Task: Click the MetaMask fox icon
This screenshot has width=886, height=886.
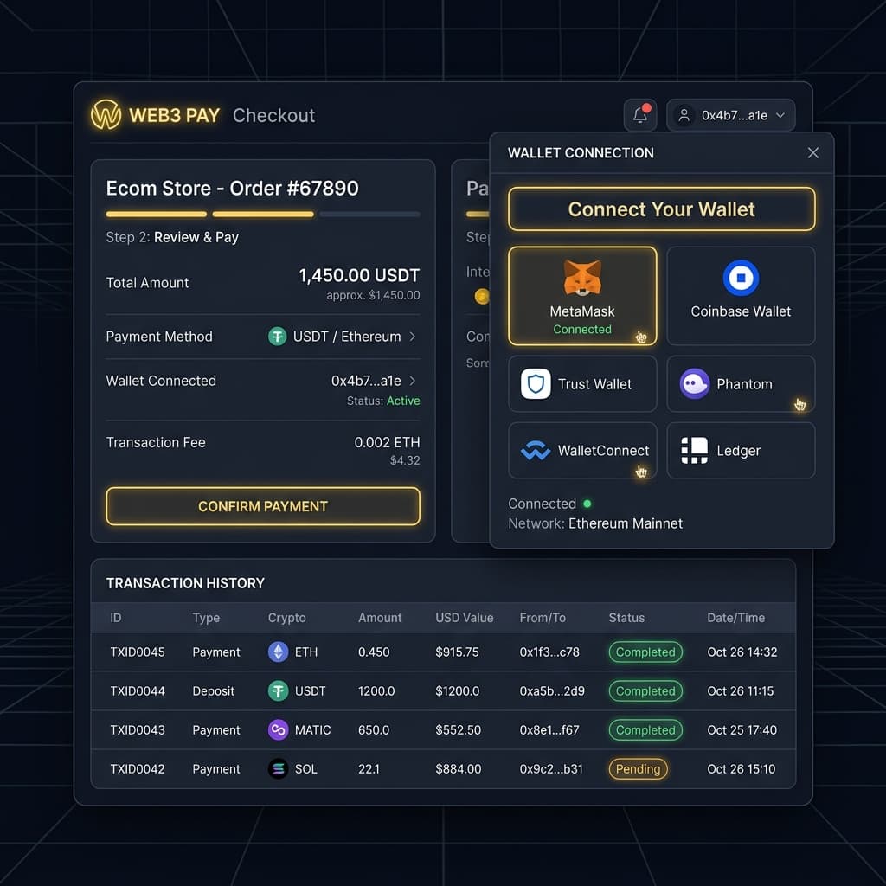Action: pyautogui.click(x=582, y=278)
